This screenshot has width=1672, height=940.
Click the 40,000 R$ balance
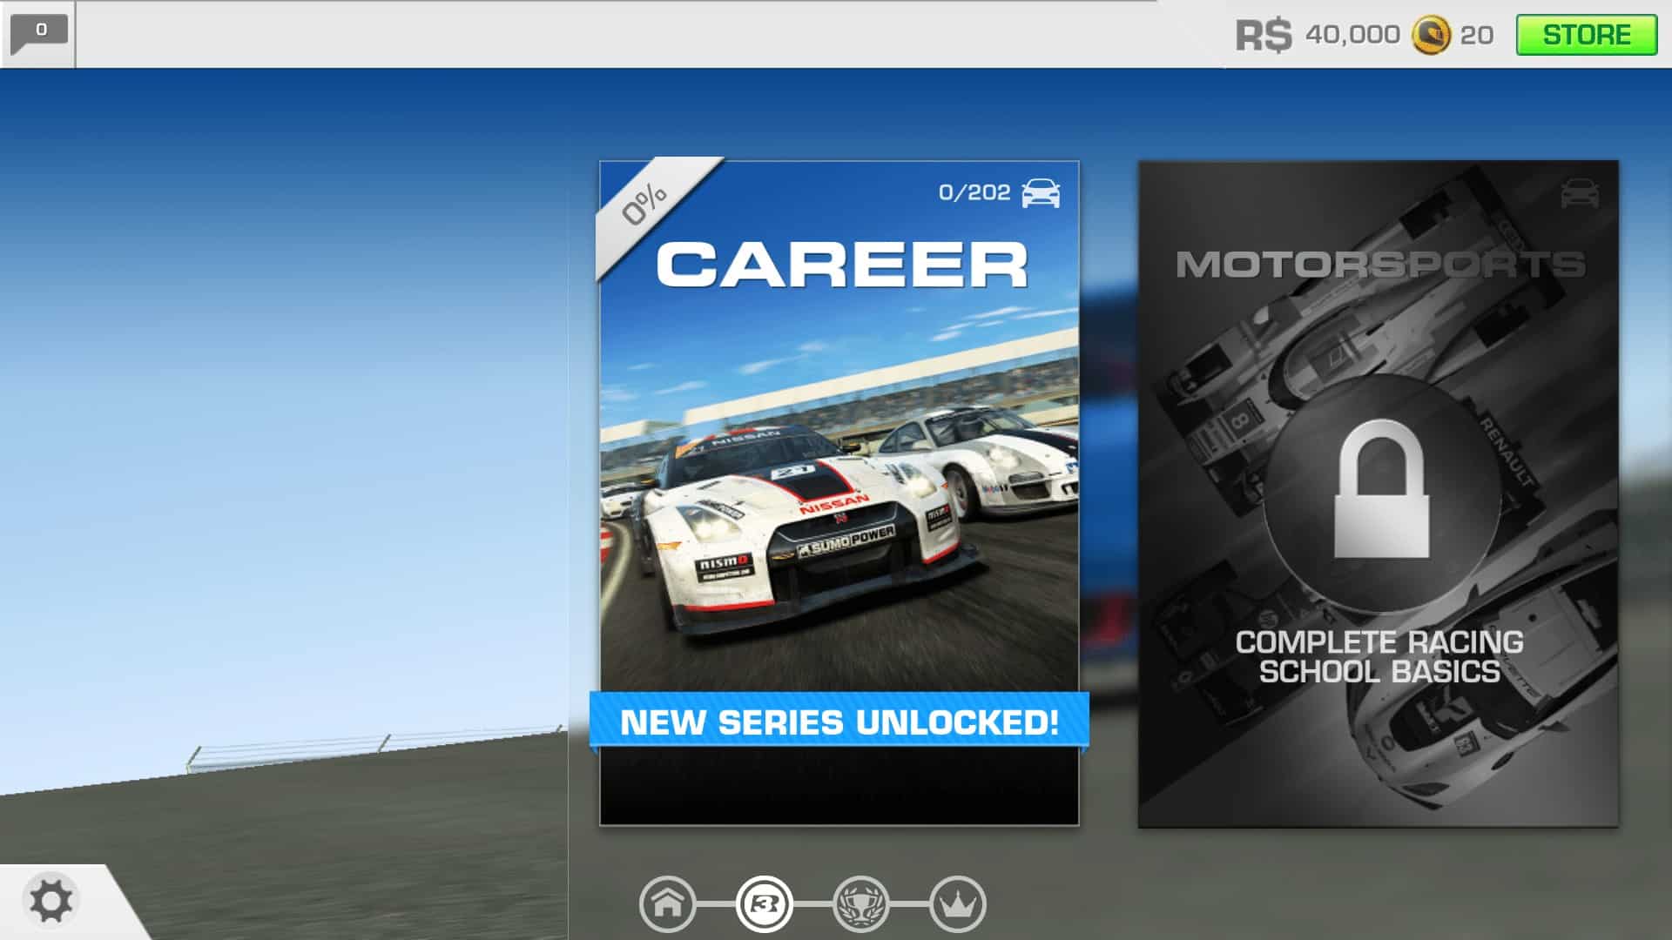pyautogui.click(x=1352, y=35)
